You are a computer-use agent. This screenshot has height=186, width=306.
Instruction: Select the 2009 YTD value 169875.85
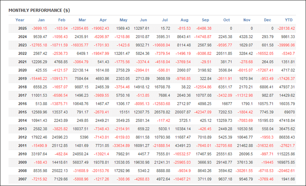tap(285, 162)
